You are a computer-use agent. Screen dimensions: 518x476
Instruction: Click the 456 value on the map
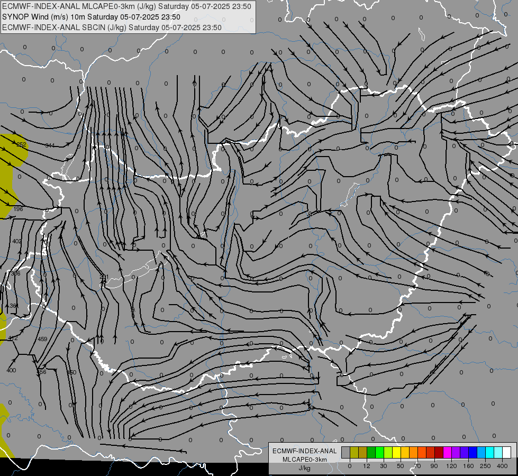[42, 372]
